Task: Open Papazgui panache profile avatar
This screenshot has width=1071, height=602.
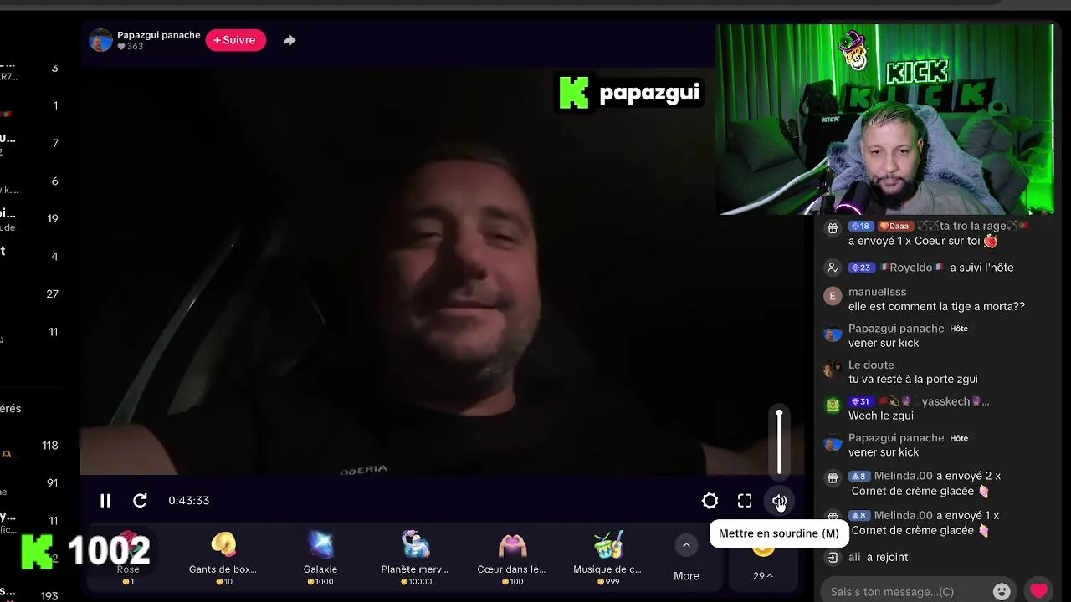Action: pos(101,40)
